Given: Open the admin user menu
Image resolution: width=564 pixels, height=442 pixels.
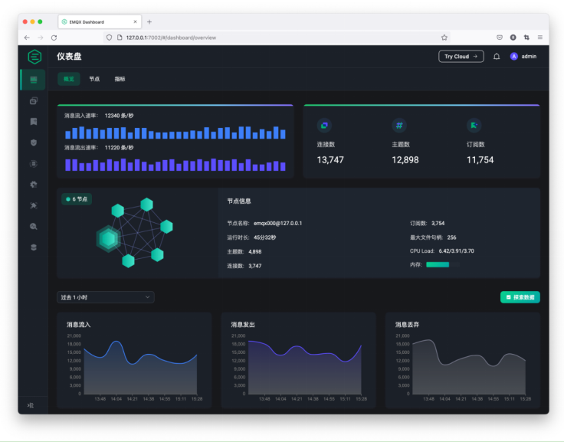Looking at the screenshot, I should tap(523, 57).
